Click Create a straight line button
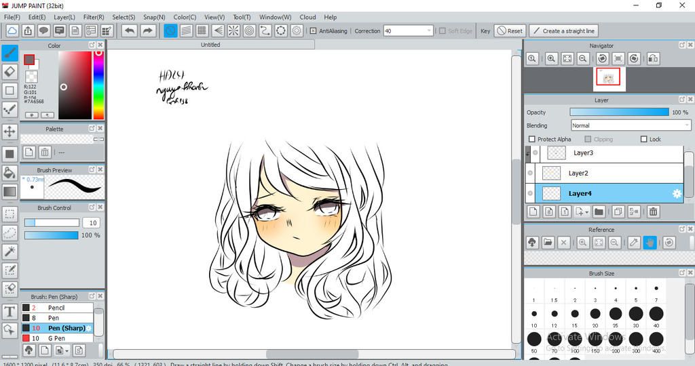The height and width of the screenshot is (366, 695). click(564, 31)
